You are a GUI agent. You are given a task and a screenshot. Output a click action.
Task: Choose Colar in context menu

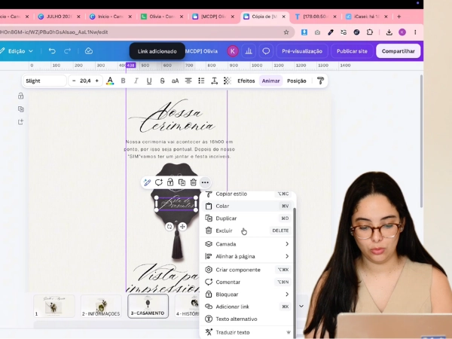click(247, 206)
